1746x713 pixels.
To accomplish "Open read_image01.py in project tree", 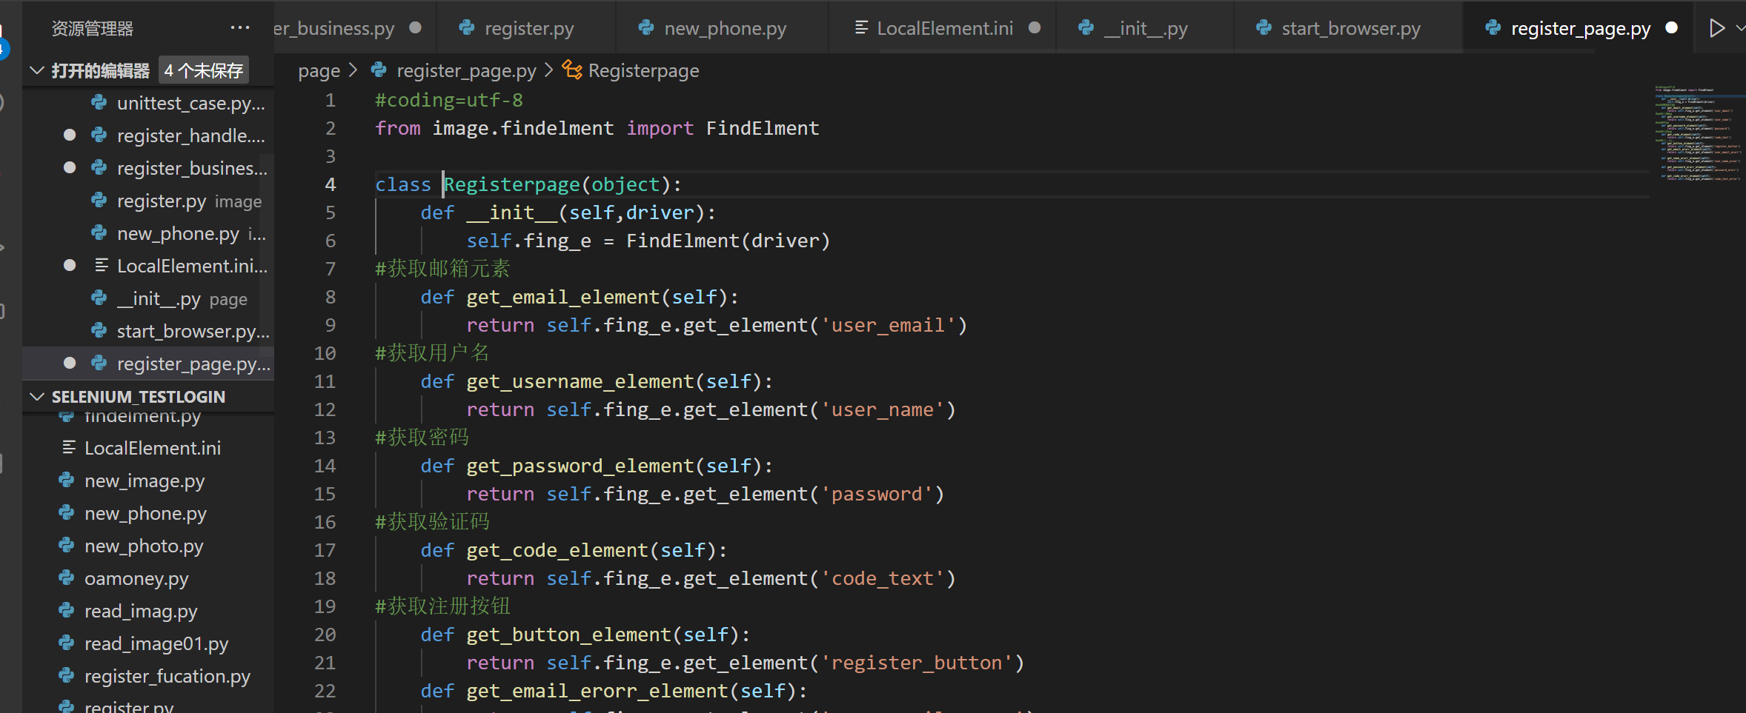I will pos(148,643).
